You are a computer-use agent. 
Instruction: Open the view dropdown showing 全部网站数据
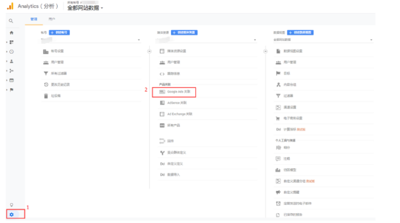click(x=323, y=40)
